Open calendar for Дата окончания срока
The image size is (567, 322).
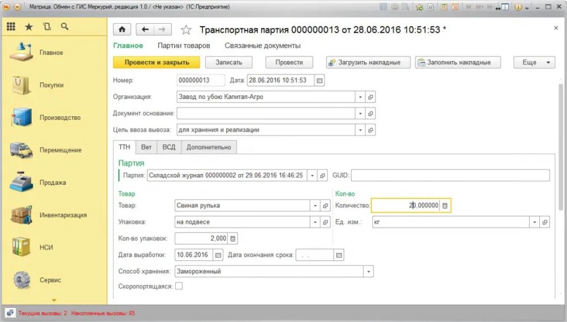tap(339, 255)
